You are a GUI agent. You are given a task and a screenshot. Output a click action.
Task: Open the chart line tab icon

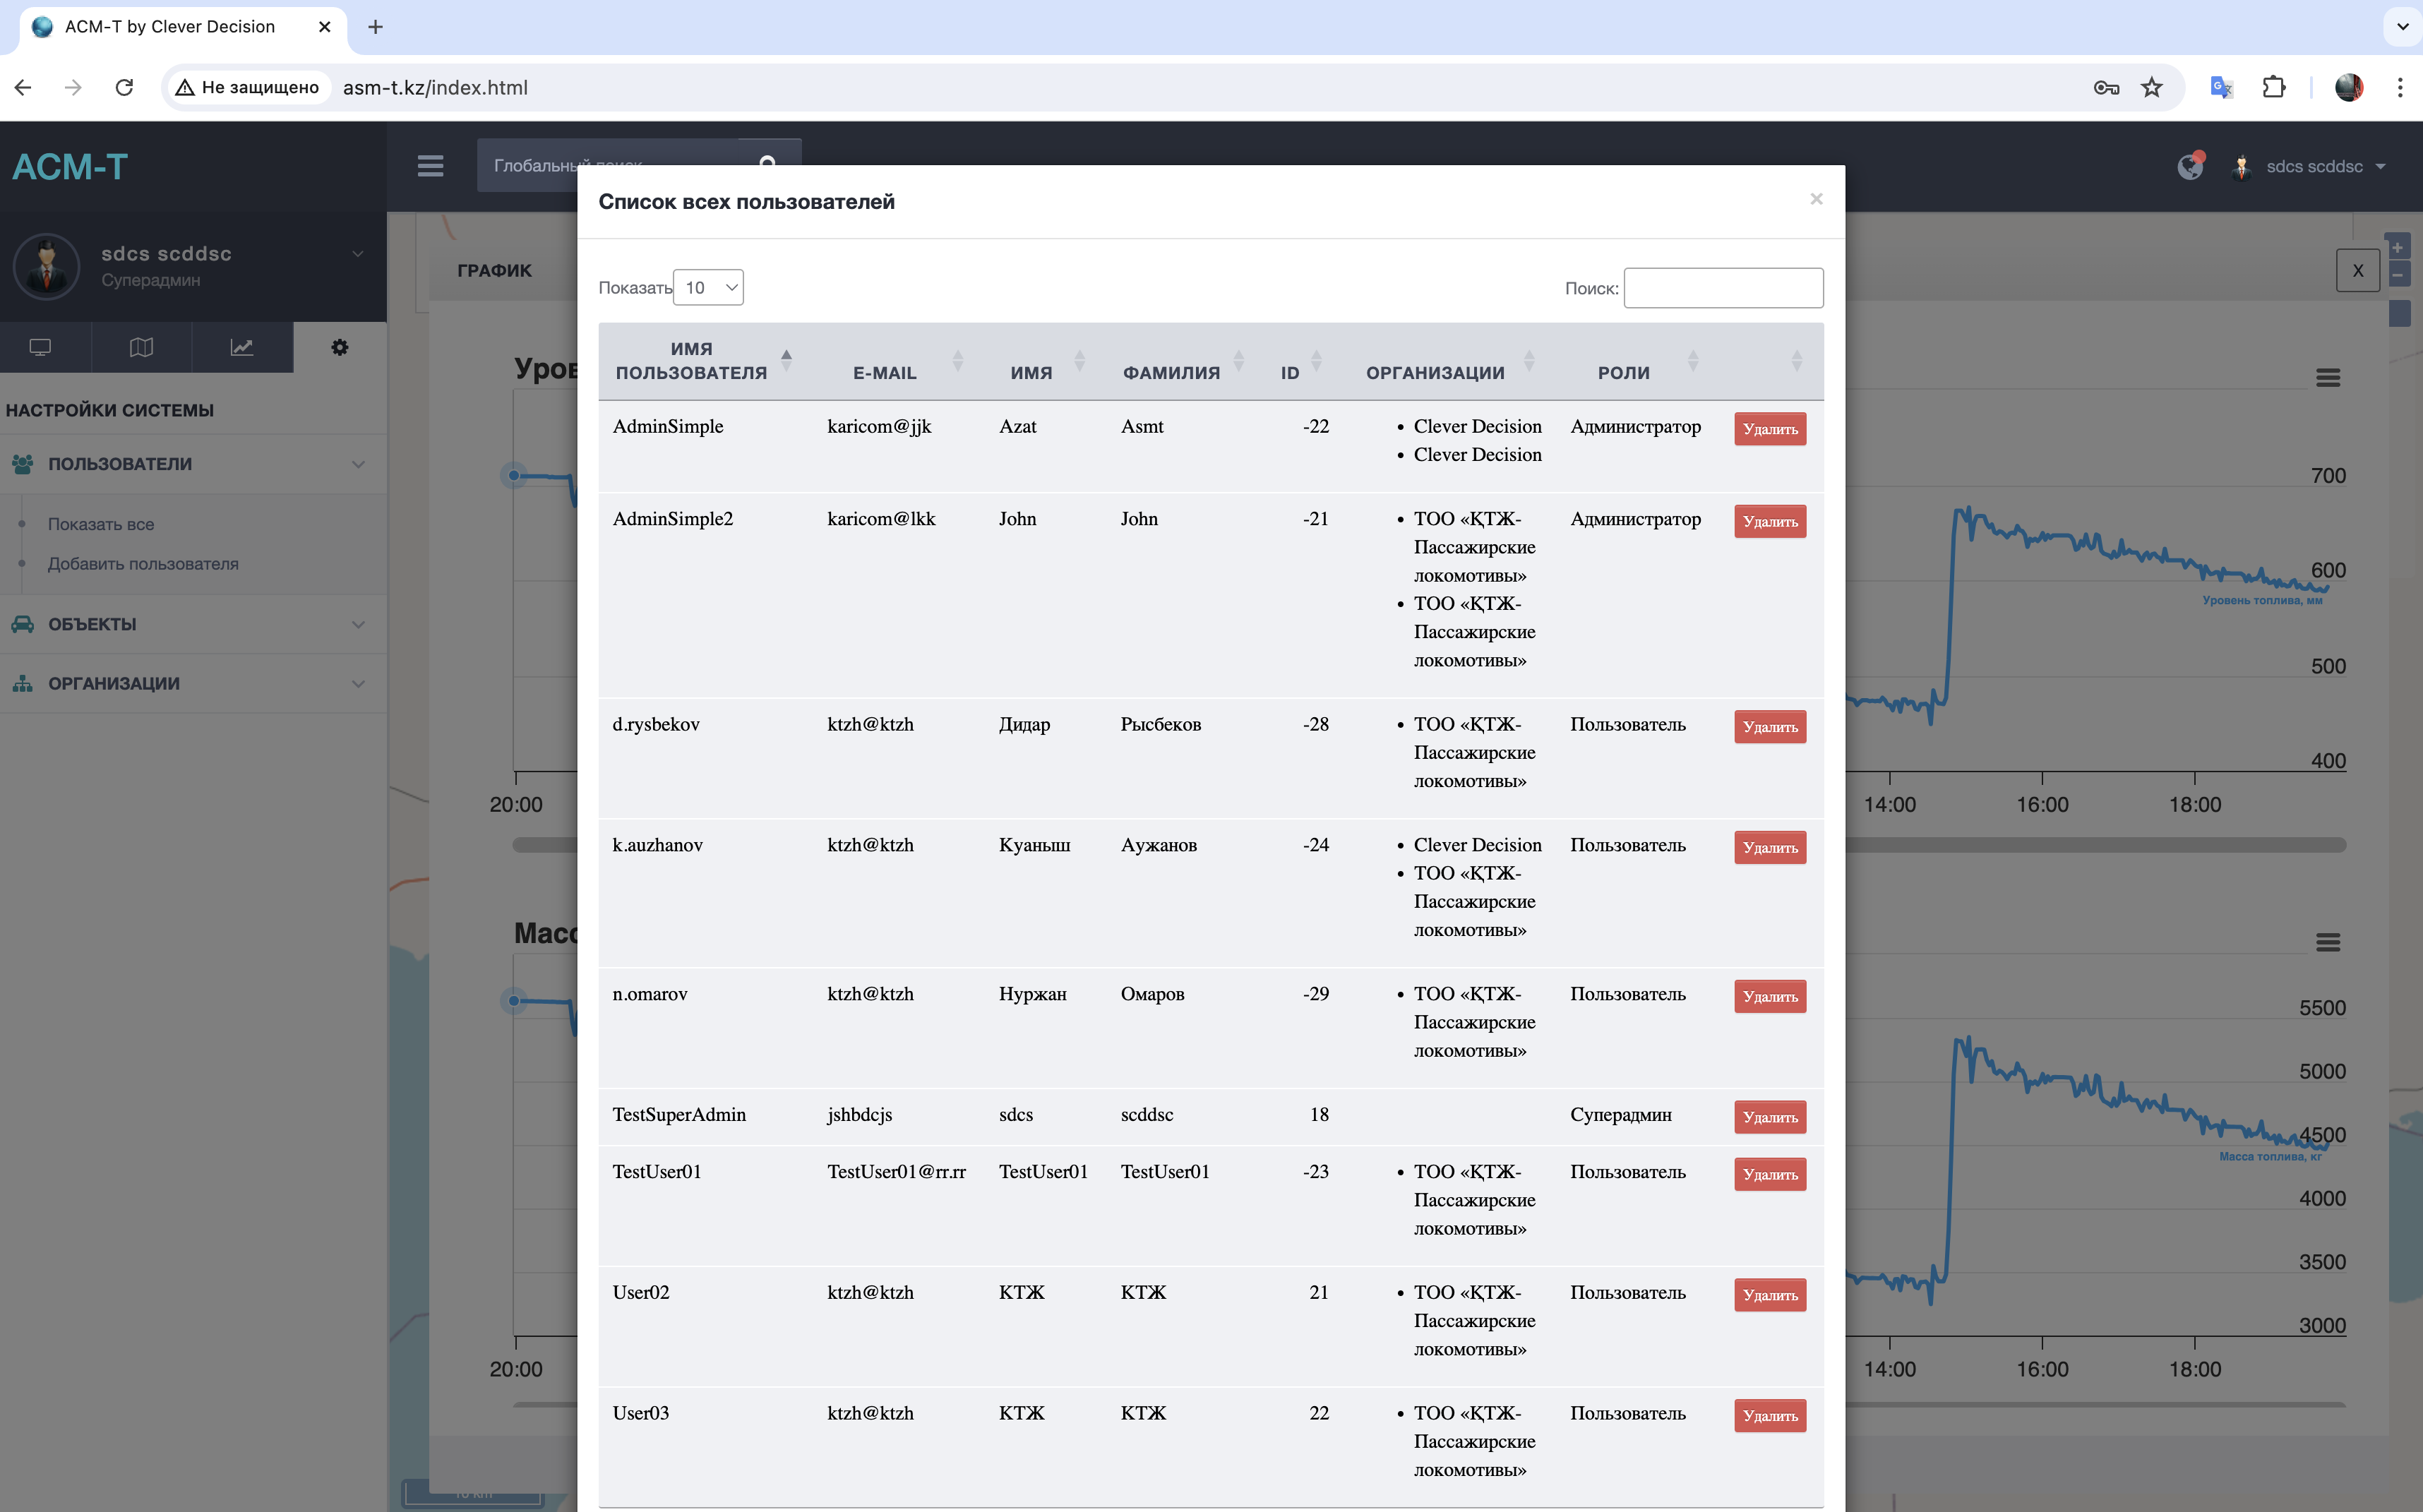pos(242,347)
